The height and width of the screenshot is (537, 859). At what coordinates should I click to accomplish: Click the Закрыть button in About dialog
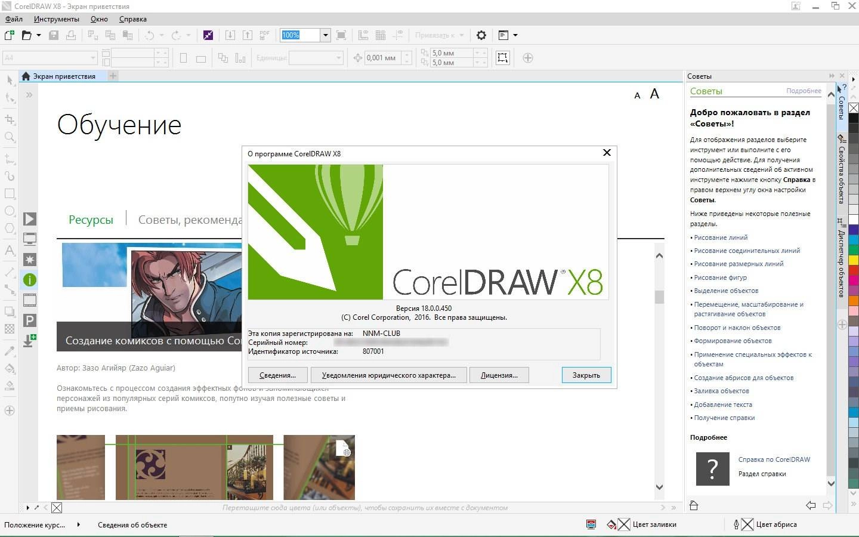pyautogui.click(x=586, y=375)
